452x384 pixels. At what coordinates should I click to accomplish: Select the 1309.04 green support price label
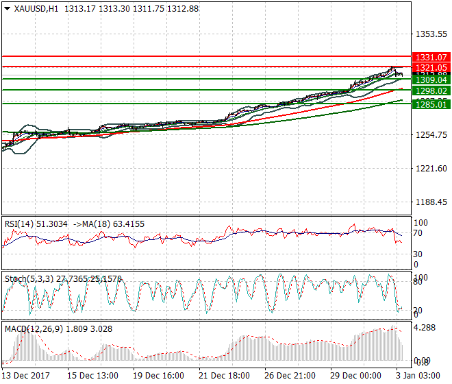pyautogui.click(x=431, y=80)
